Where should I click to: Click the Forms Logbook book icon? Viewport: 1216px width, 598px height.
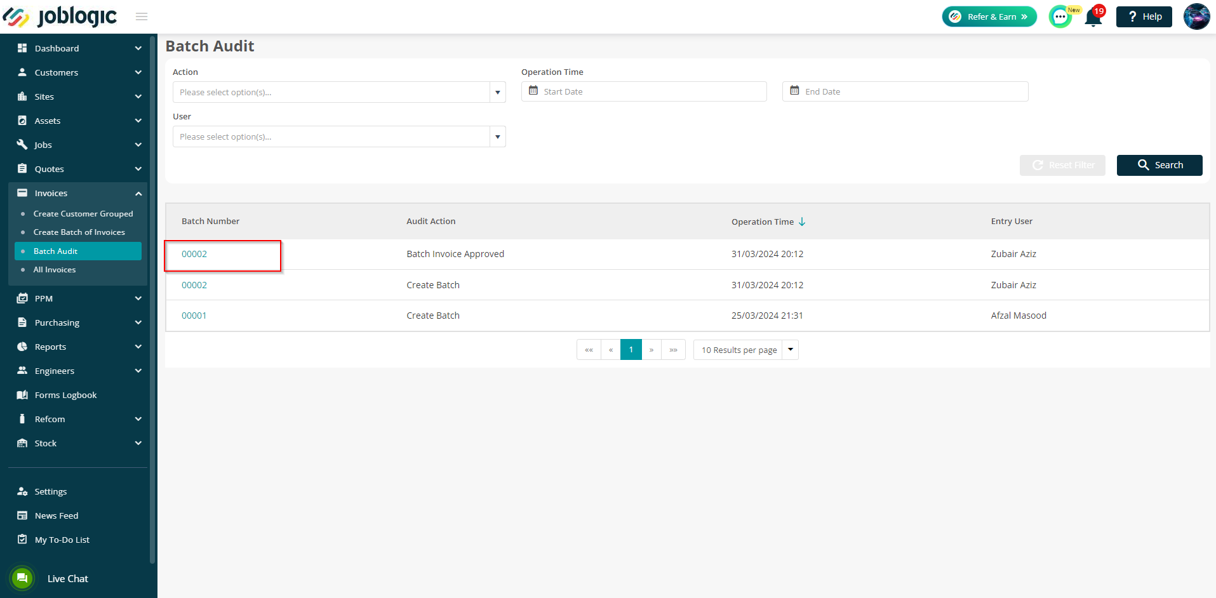coord(22,395)
